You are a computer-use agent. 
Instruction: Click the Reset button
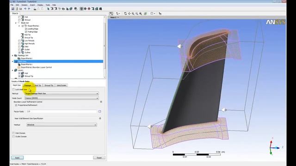99,158
